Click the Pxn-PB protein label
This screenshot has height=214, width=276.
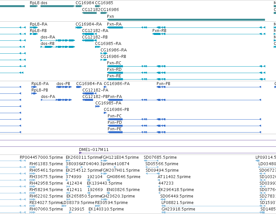tap(163, 83)
